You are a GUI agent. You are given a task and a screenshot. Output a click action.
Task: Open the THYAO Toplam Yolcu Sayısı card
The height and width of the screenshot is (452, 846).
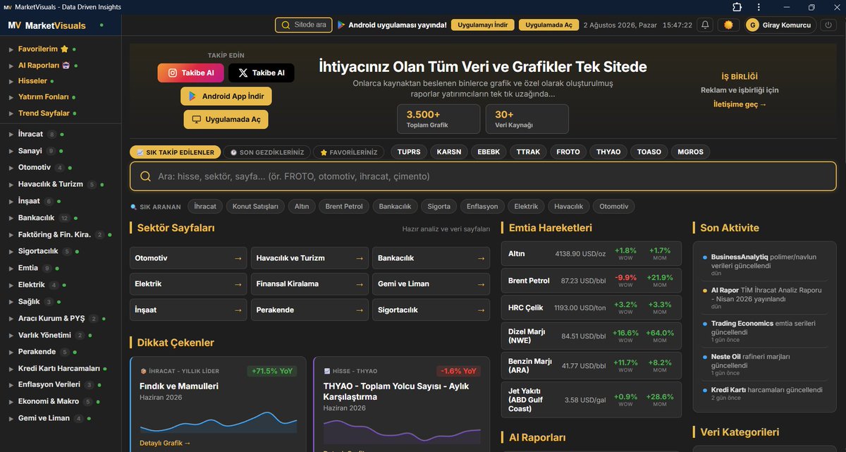(401, 404)
